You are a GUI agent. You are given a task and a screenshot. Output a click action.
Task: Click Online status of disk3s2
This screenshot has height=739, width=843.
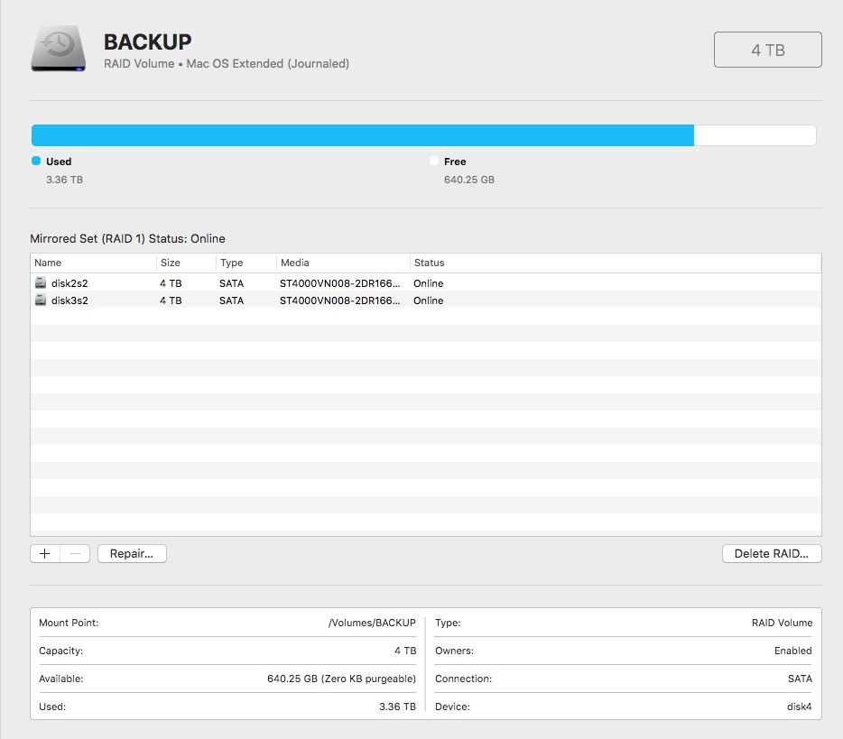[429, 300]
